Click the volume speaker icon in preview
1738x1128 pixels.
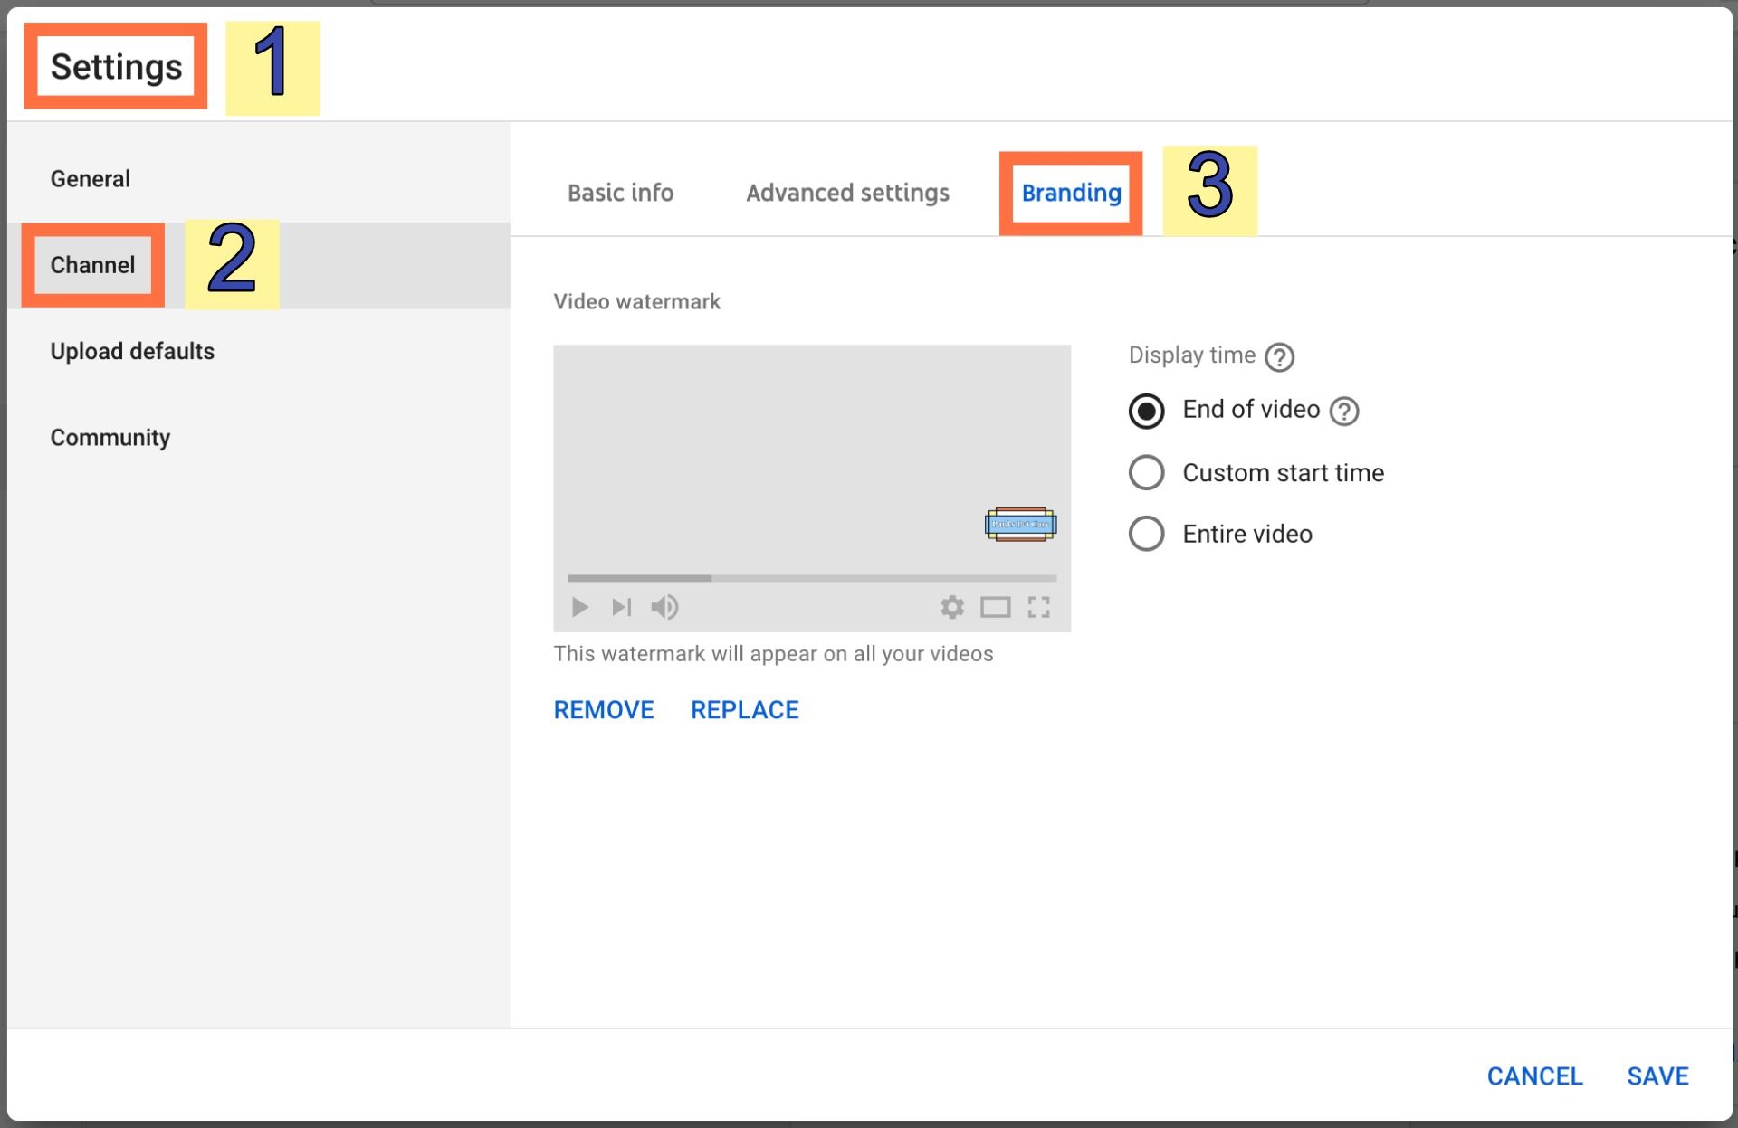pyautogui.click(x=664, y=607)
